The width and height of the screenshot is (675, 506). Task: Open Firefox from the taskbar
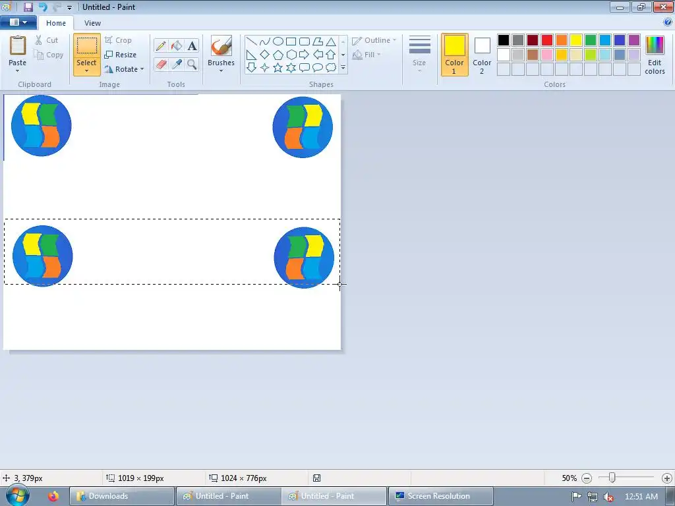pyautogui.click(x=53, y=496)
